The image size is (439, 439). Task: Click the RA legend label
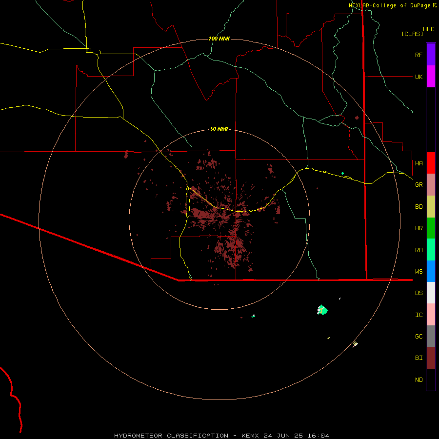coord(419,250)
